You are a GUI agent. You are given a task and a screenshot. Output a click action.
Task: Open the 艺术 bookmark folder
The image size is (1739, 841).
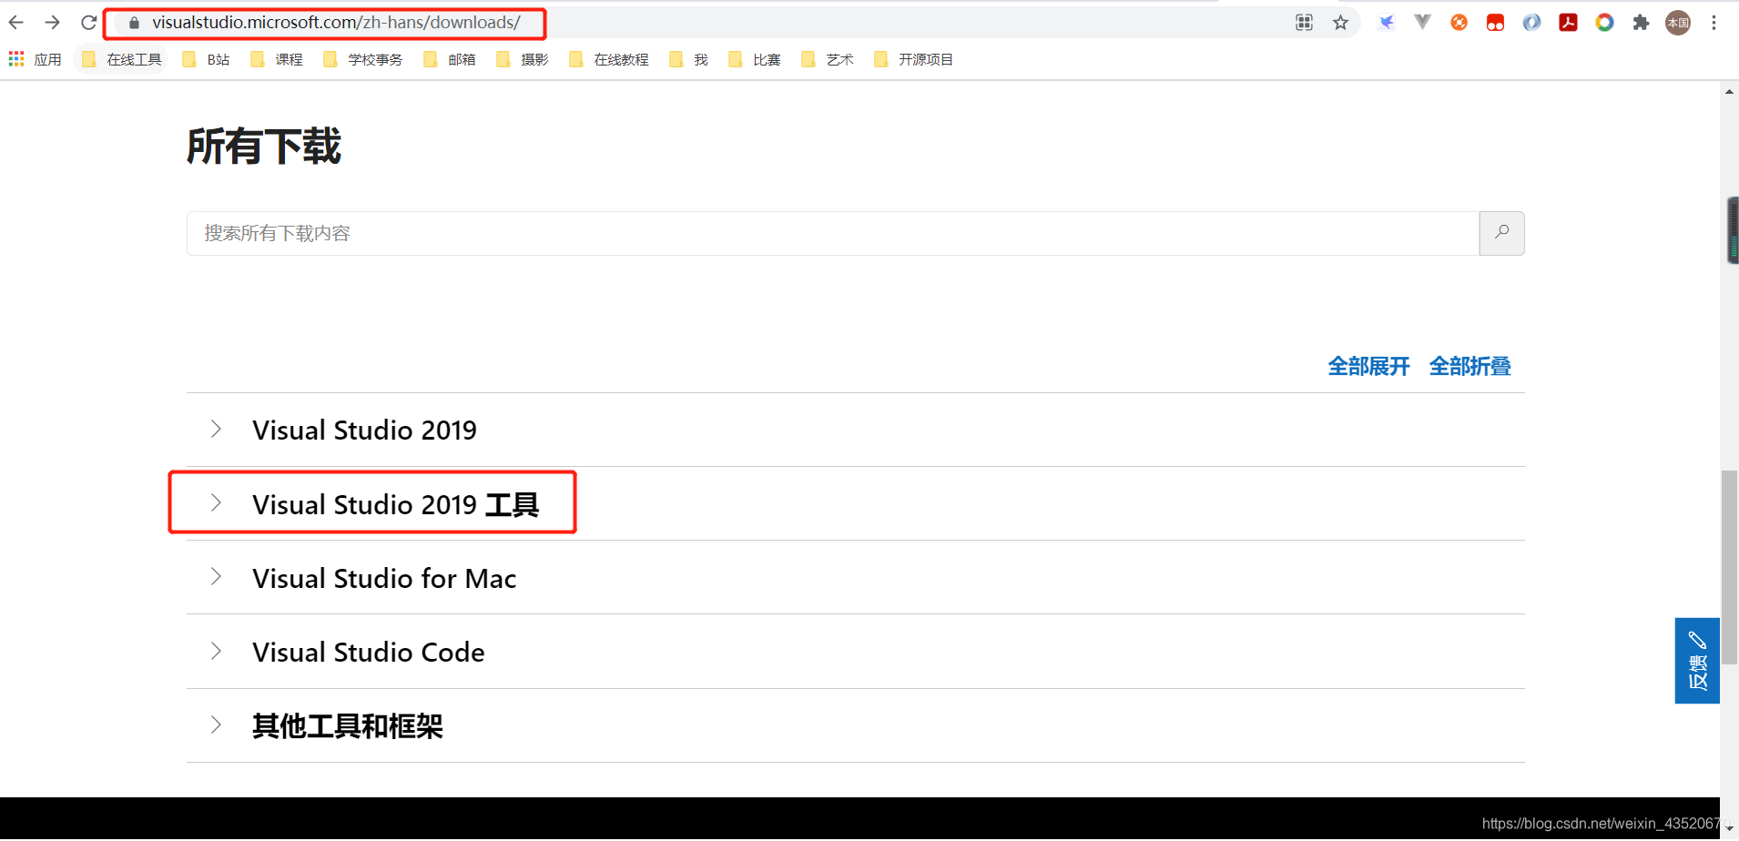[x=828, y=59]
